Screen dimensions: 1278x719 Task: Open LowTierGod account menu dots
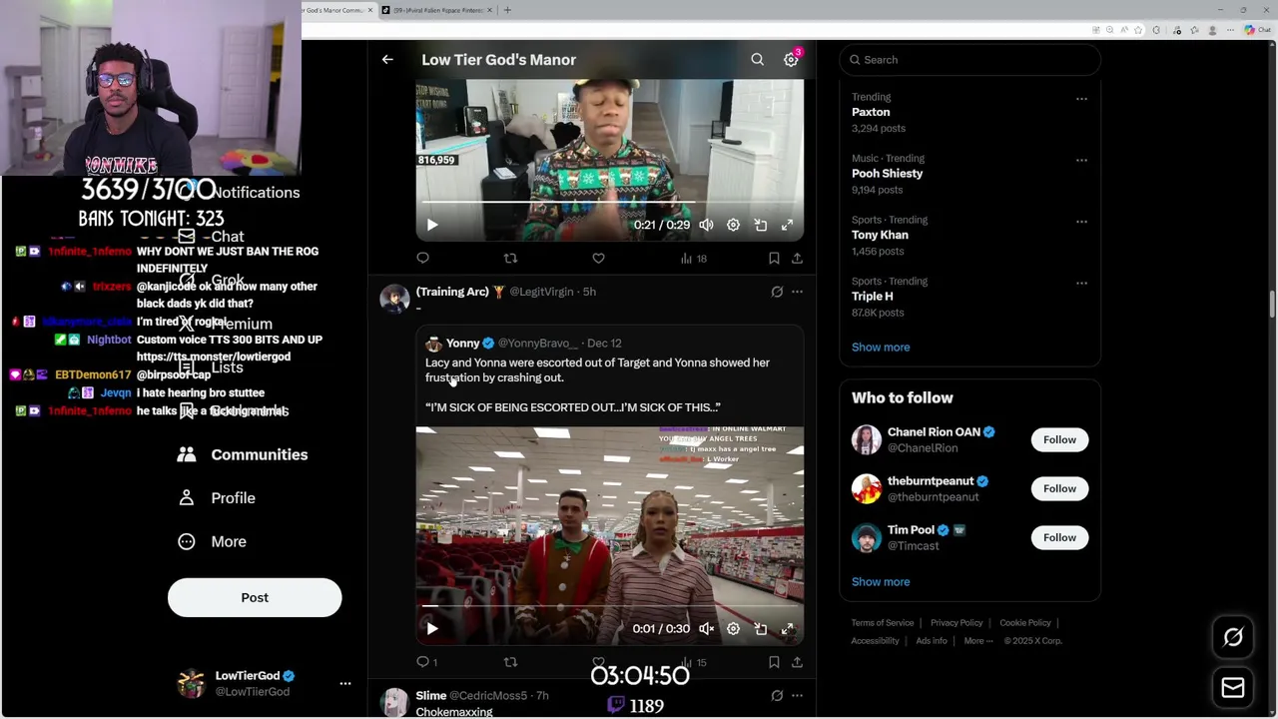(345, 684)
